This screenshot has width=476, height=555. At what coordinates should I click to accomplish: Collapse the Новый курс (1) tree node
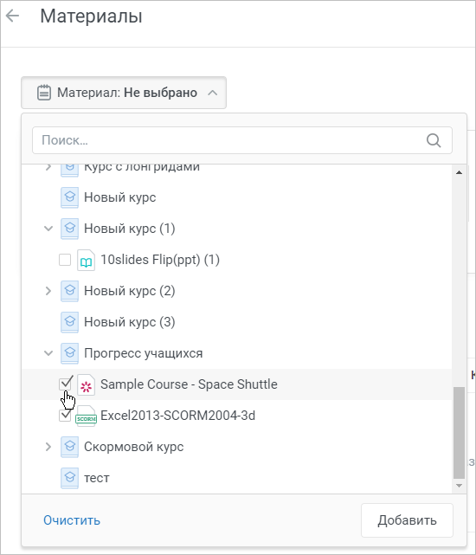(48, 229)
